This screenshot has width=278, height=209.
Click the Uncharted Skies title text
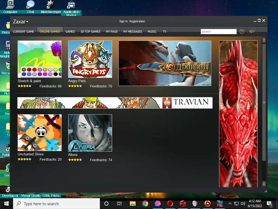pos(31,154)
